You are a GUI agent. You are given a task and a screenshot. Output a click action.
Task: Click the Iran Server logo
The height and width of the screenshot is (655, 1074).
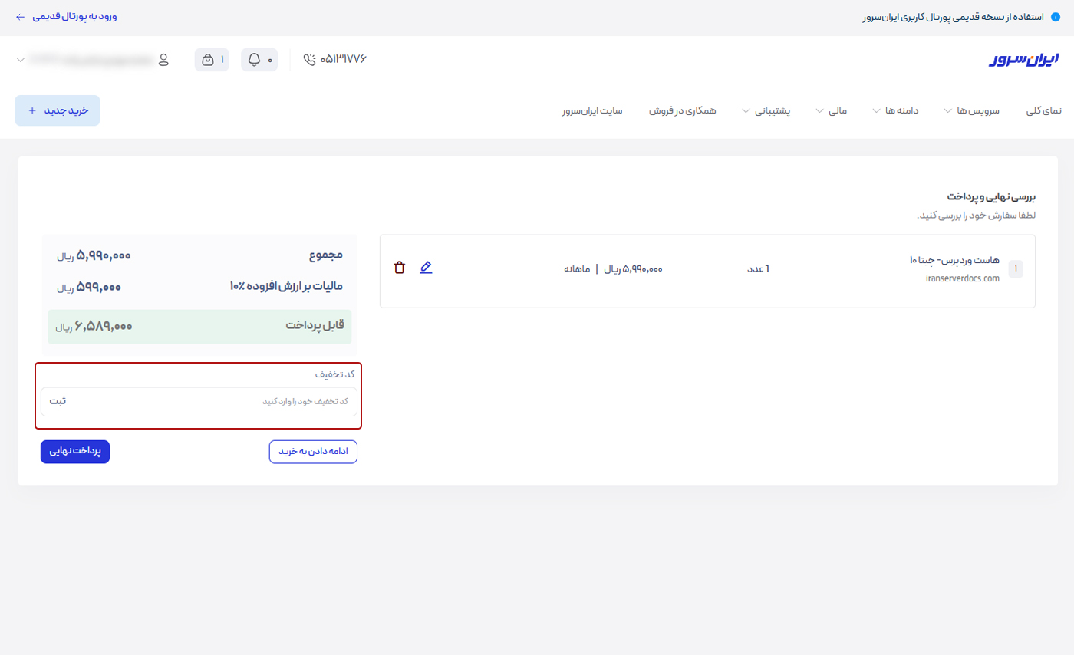1023,60
